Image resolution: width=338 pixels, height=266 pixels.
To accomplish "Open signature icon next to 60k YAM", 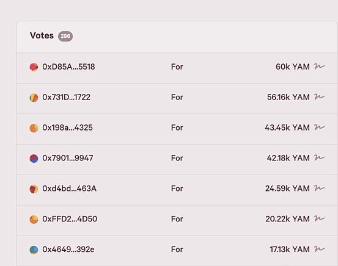I will coord(319,66).
